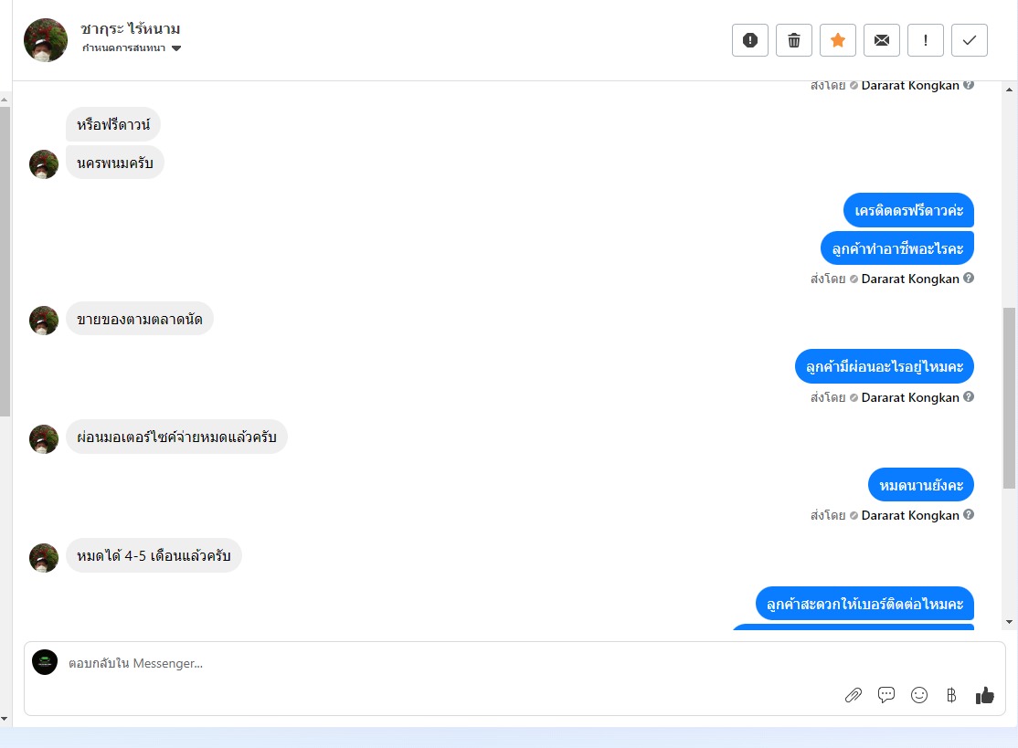Mark conversation done with checkmark icon

coord(970,40)
